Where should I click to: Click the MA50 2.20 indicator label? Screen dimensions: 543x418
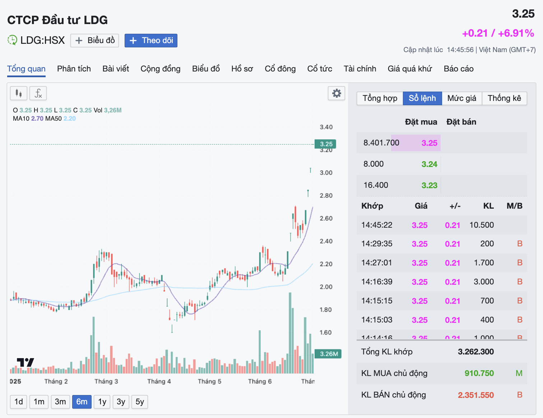pyautogui.click(x=60, y=119)
